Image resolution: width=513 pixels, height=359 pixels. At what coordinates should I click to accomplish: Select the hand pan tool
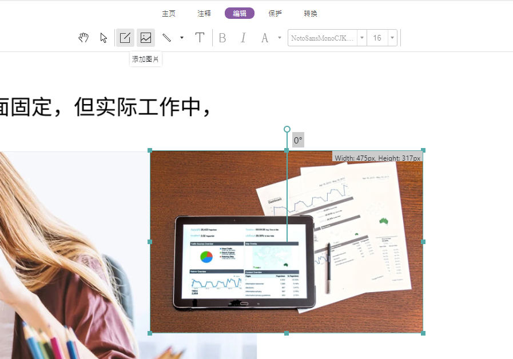pyautogui.click(x=83, y=37)
